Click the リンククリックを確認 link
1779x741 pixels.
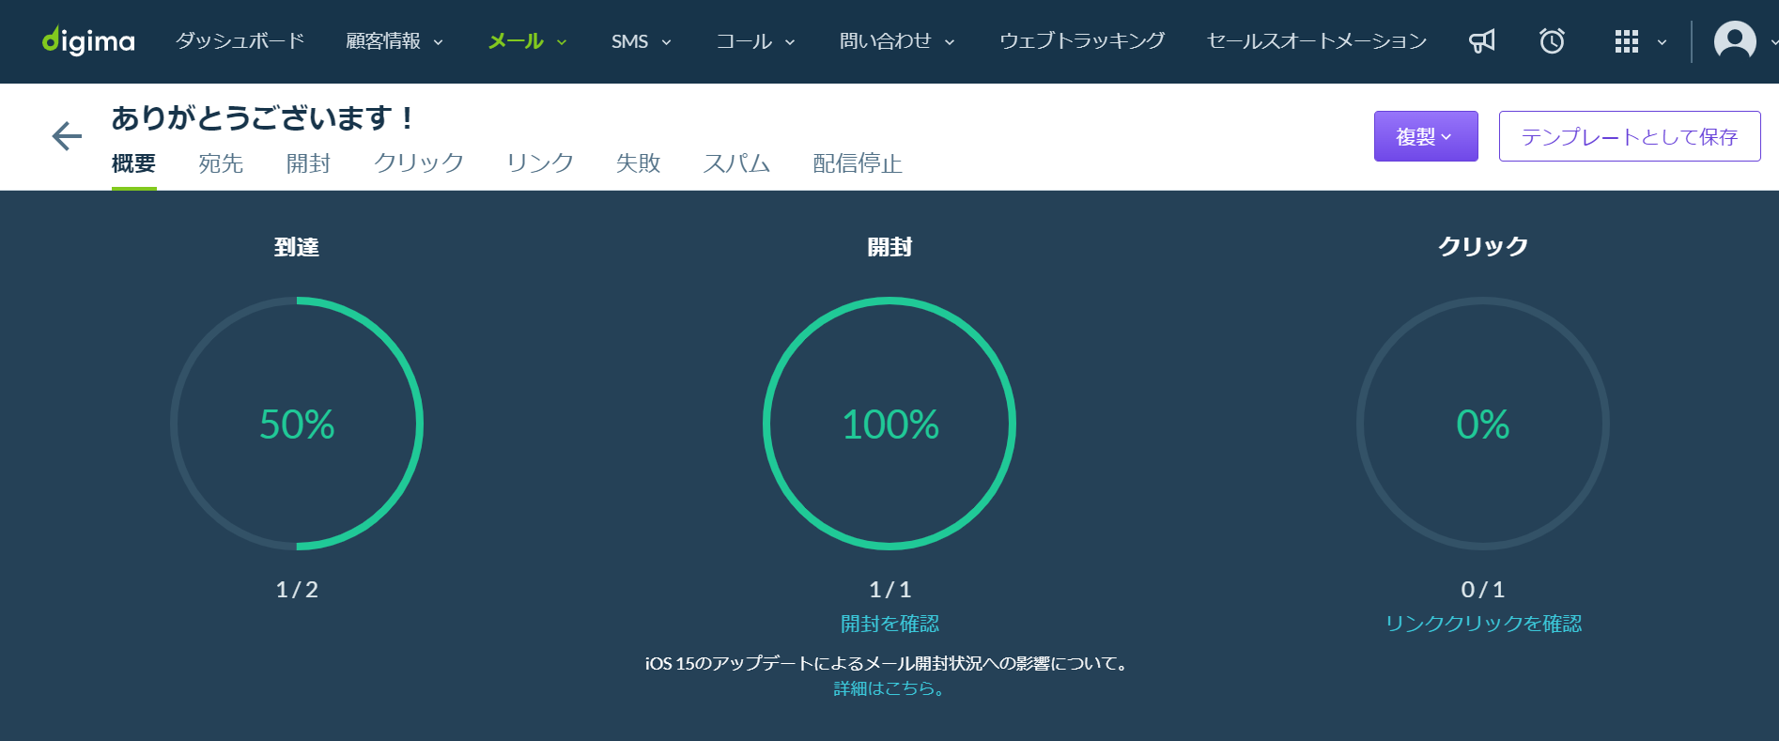coord(1483,624)
